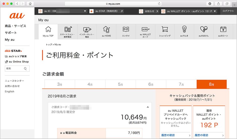Select the 4月 billing tab
The image size is (237, 139).
[x=90, y=84]
